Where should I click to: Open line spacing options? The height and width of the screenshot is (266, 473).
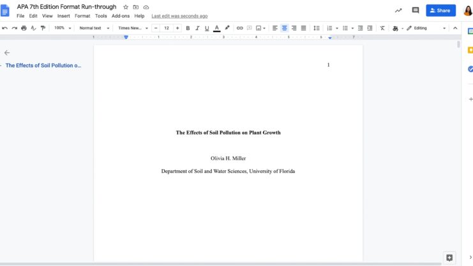pos(317,28)
